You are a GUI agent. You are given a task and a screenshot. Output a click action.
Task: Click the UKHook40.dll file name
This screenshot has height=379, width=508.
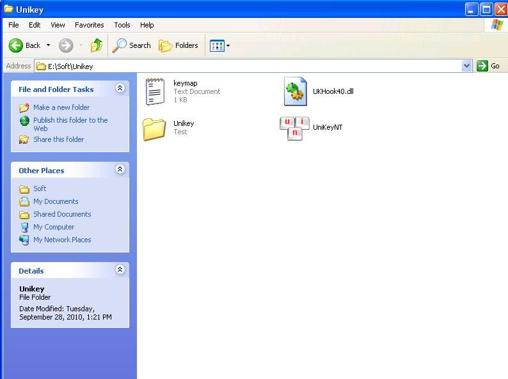[333, 91]
